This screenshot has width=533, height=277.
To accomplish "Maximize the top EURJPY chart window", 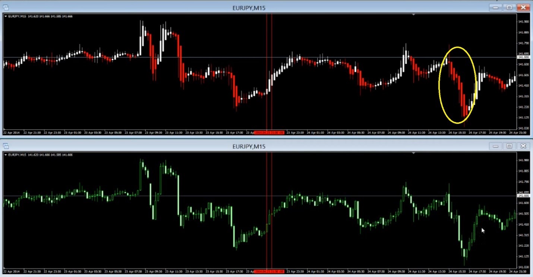I will pyautogui.click(x=510, y=7).
